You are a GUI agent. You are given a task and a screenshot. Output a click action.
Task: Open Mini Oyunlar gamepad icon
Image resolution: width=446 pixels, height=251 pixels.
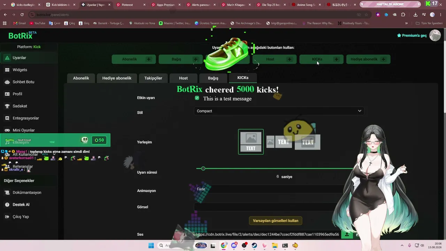click(x=7, y=130)
